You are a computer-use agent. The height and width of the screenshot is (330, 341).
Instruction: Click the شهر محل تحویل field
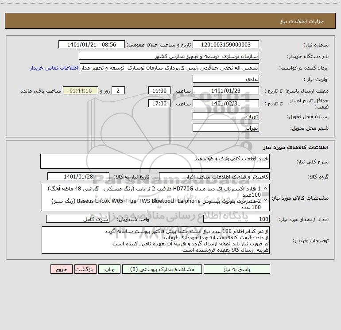pos(226,128)
